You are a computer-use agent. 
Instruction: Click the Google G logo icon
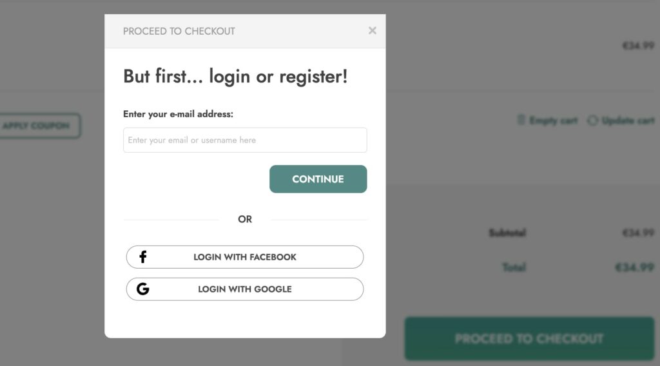click(x=143, y=289)
